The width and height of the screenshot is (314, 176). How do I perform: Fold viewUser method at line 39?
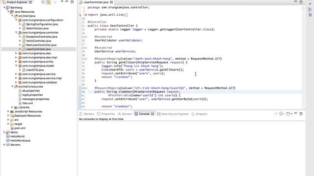86,88
